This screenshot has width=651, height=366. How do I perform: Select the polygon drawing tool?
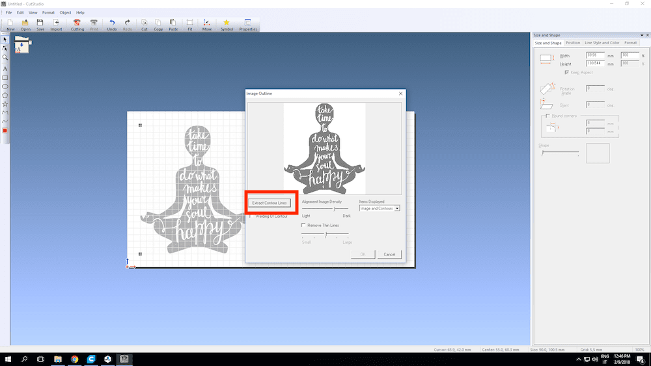tap(5, 95)
